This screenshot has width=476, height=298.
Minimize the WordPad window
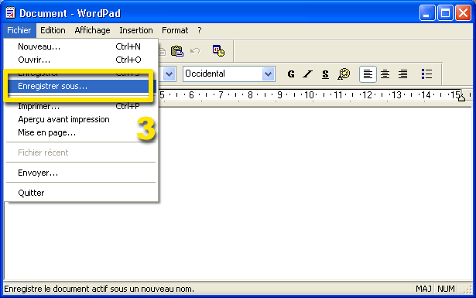click(x=427, y=13)
